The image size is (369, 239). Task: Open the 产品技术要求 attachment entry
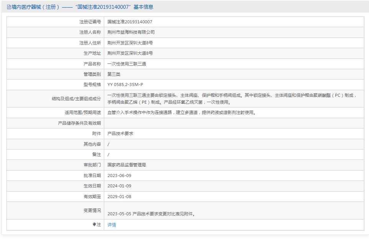tap(120, 133)
